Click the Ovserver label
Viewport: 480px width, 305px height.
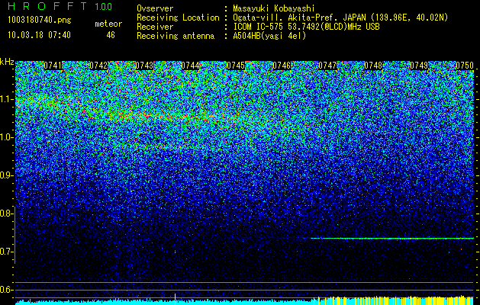tap(155, 8)
